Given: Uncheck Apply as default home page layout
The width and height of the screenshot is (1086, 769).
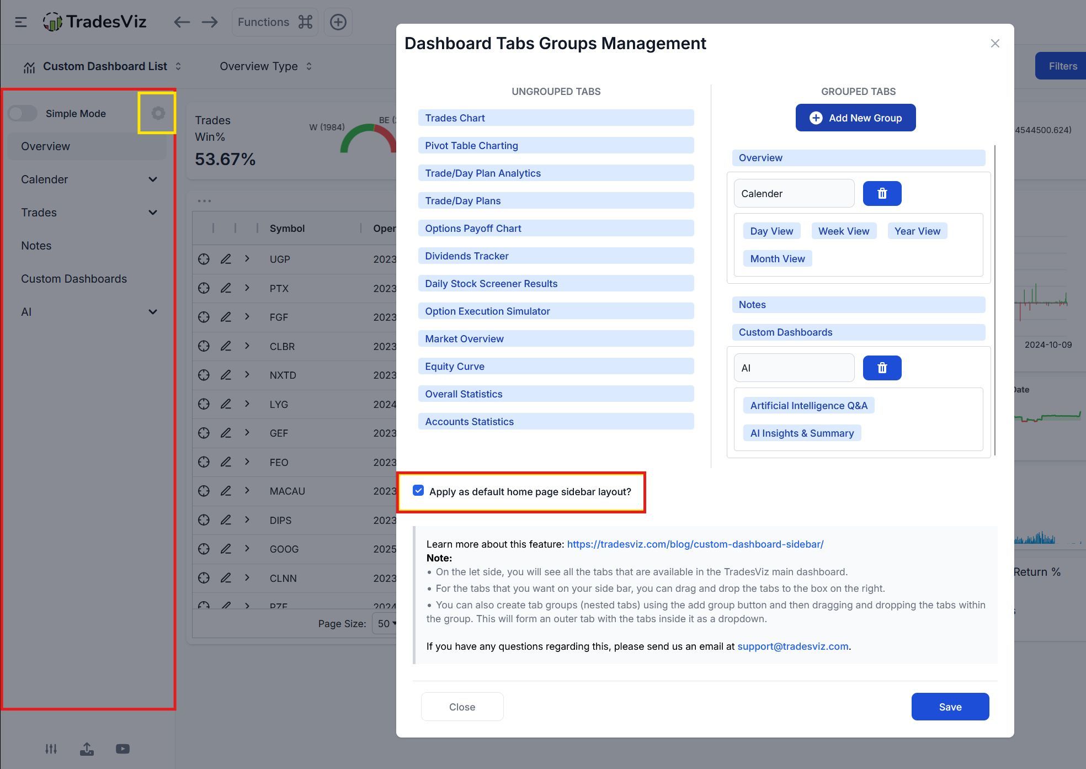Looking at the screenshot, I should [418, 491].
